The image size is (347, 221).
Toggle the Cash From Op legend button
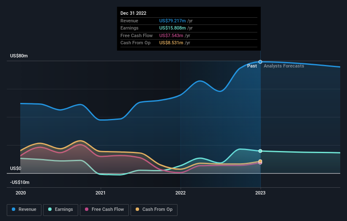click(154, 210)
